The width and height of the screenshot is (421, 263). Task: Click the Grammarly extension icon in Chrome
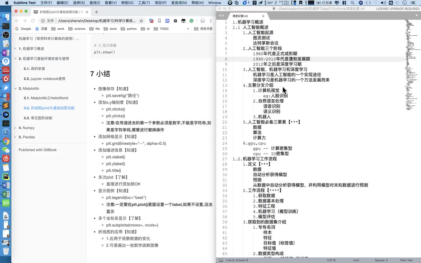pyautogui.click(x=191, y=21)
